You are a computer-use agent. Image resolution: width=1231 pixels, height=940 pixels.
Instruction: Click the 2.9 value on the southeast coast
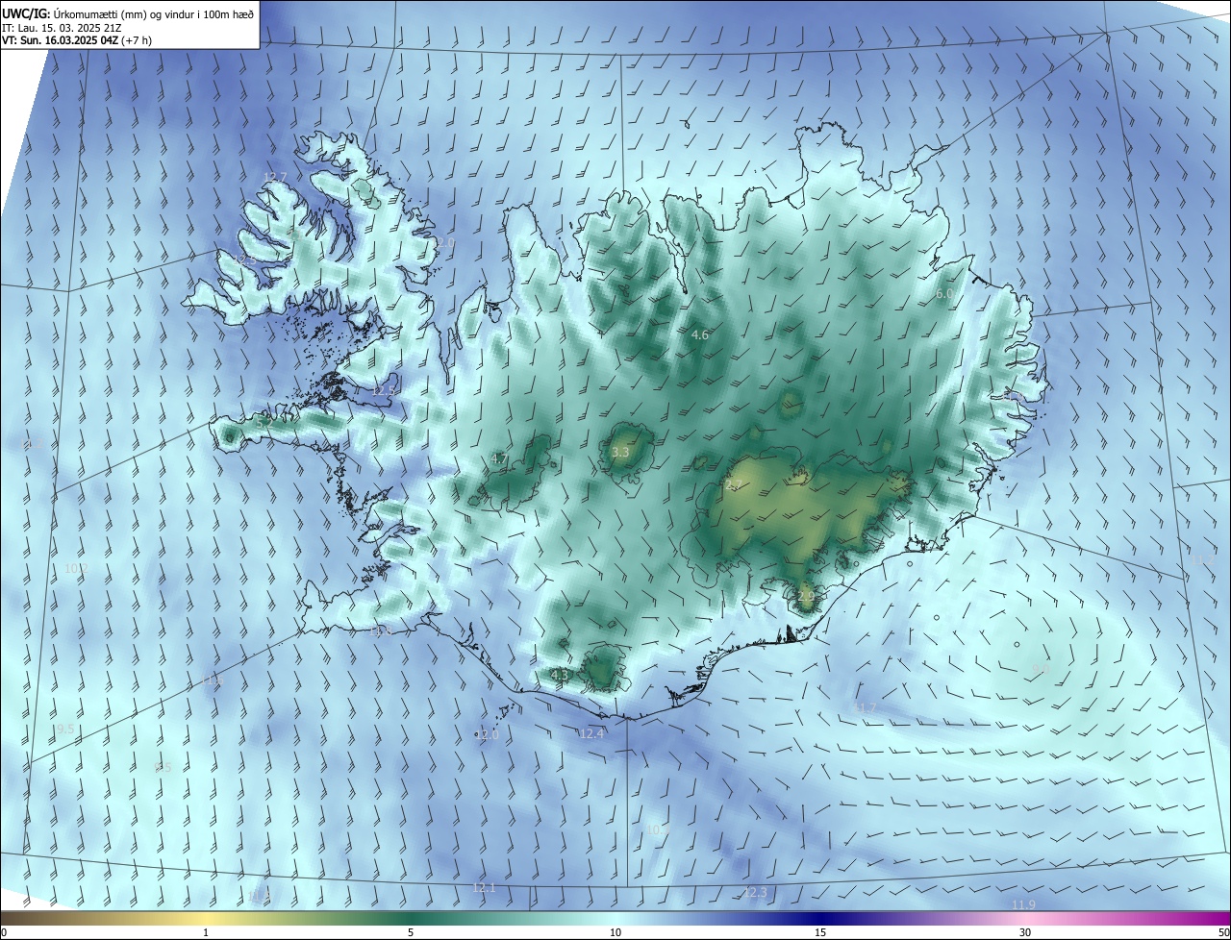pos(806,597)
